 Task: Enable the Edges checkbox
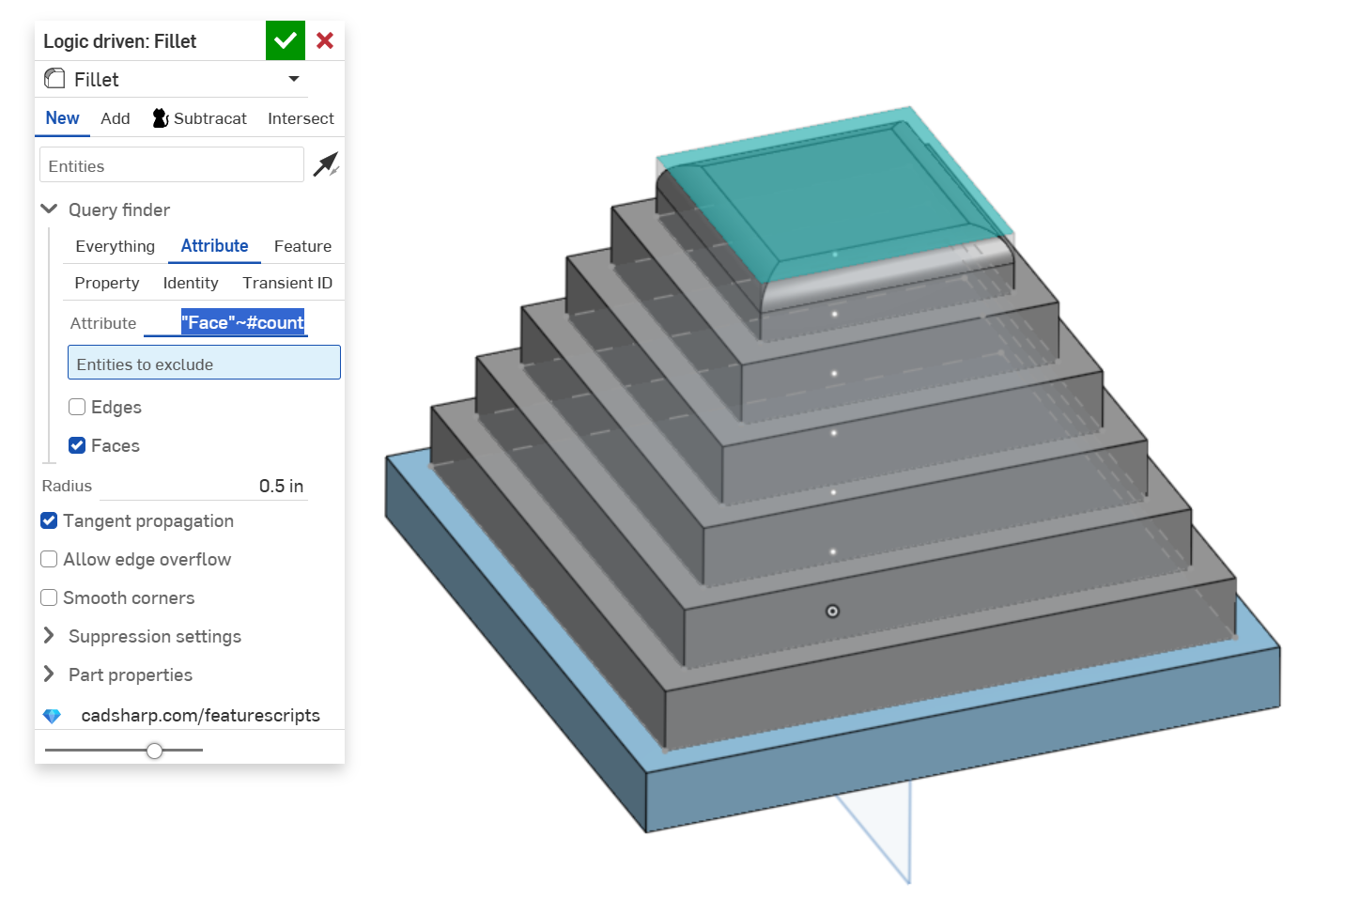[77, 407]
